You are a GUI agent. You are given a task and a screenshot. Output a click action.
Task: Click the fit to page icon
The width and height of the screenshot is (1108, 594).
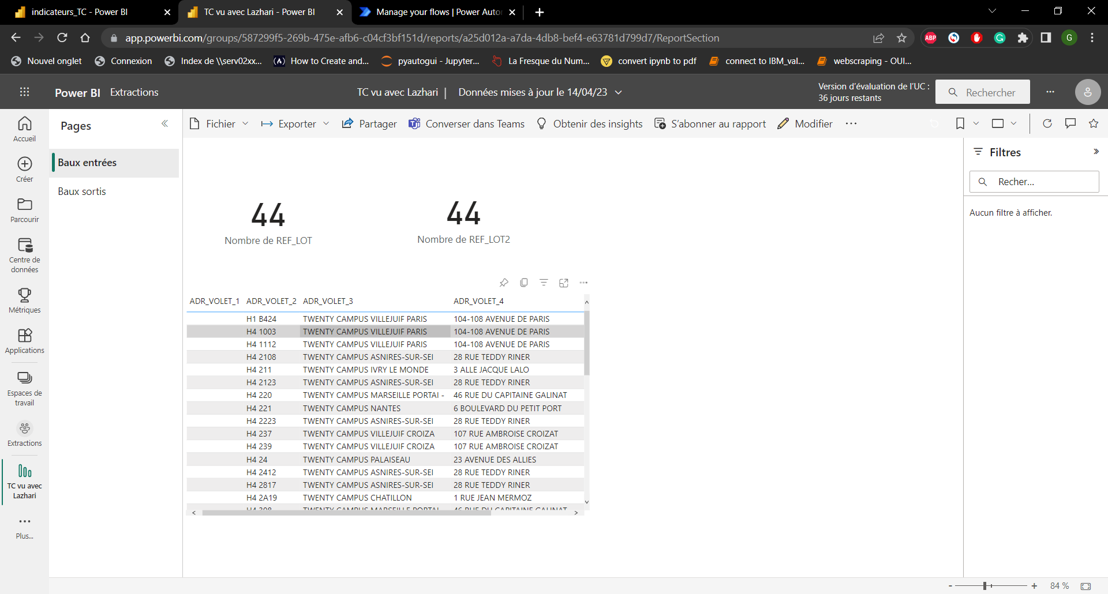click(1085, 586)
